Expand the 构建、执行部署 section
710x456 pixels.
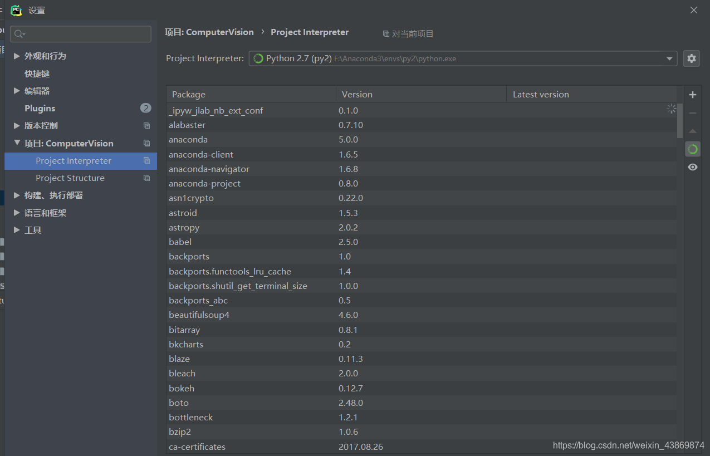click(17, 195)
